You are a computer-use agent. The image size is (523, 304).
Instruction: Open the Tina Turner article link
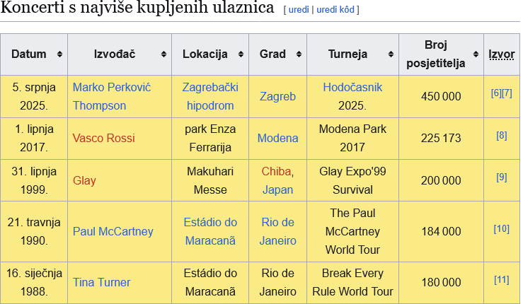pyautogui.click(x=101, y=282)
